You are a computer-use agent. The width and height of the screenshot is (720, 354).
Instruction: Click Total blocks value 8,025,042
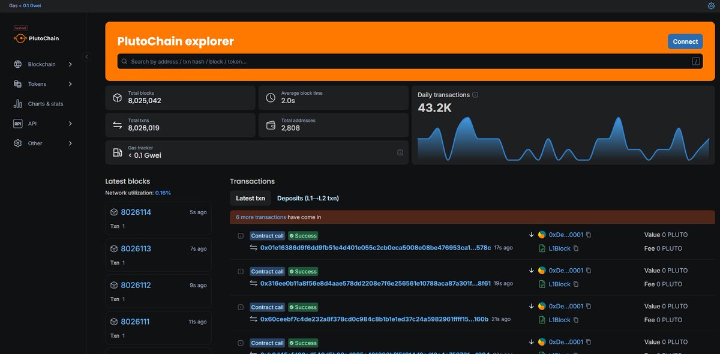145,101
